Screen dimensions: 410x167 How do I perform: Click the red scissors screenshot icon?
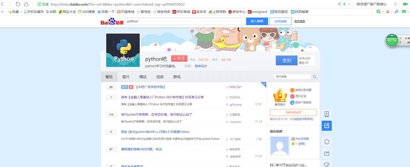click(x=387, y=12)
